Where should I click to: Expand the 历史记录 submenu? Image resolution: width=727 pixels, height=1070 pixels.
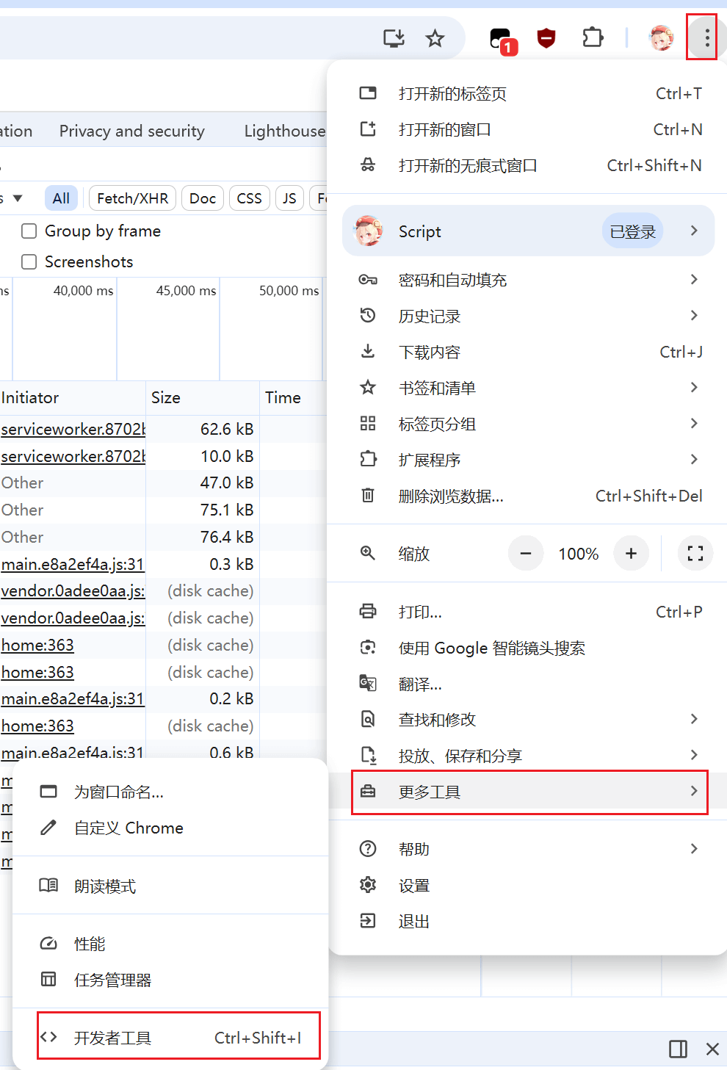tap(529, 316)
